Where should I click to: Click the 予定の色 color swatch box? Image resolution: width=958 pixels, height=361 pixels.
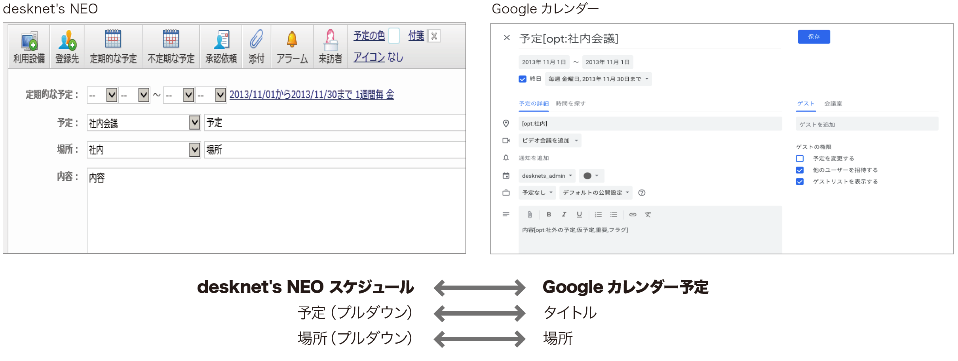394,36
